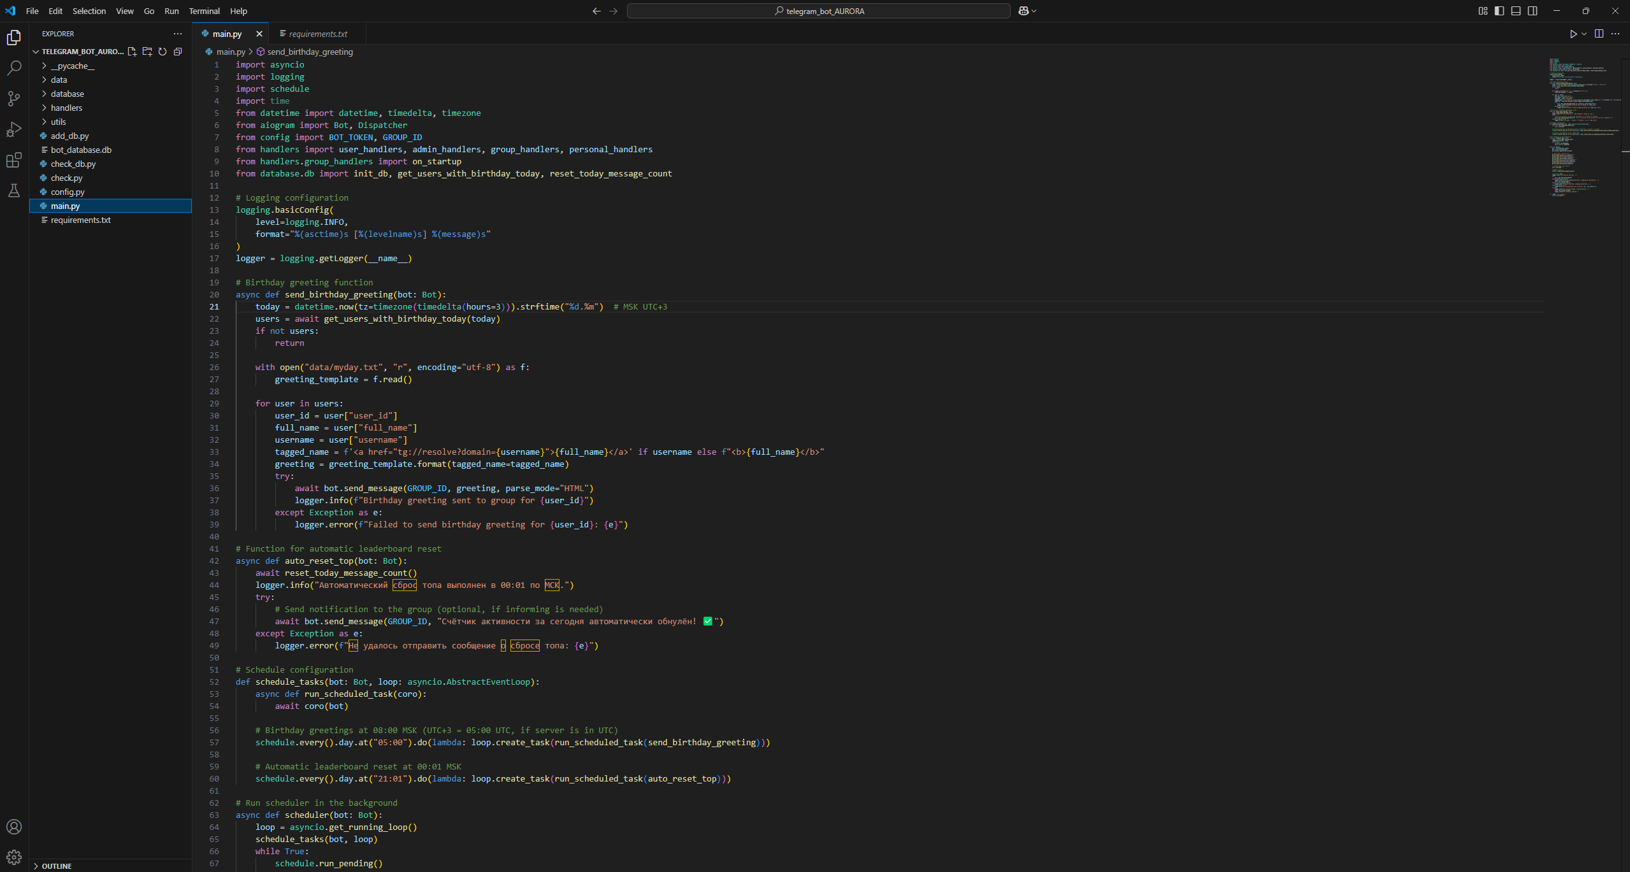Open the Terminal menu
The width and height of the screenshot is (1630, 872).
(205, 11)
